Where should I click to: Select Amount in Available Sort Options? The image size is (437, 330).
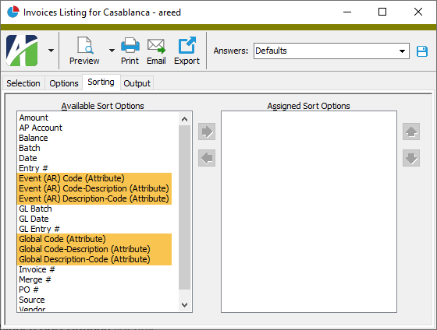[34, 118]
